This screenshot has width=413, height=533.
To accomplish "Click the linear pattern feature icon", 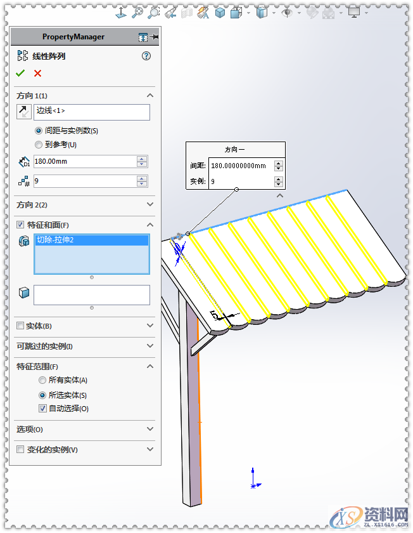I will (23, 55).
